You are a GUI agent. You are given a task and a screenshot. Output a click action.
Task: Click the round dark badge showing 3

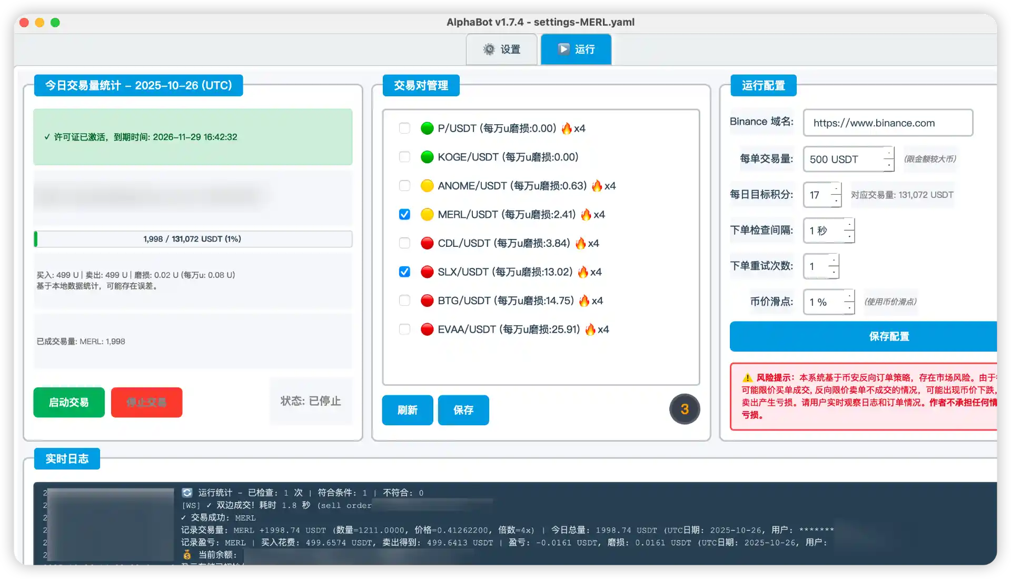[x=684, y=409]
